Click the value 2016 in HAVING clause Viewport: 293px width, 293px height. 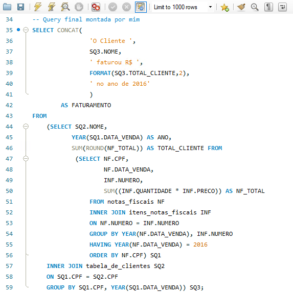200,245
